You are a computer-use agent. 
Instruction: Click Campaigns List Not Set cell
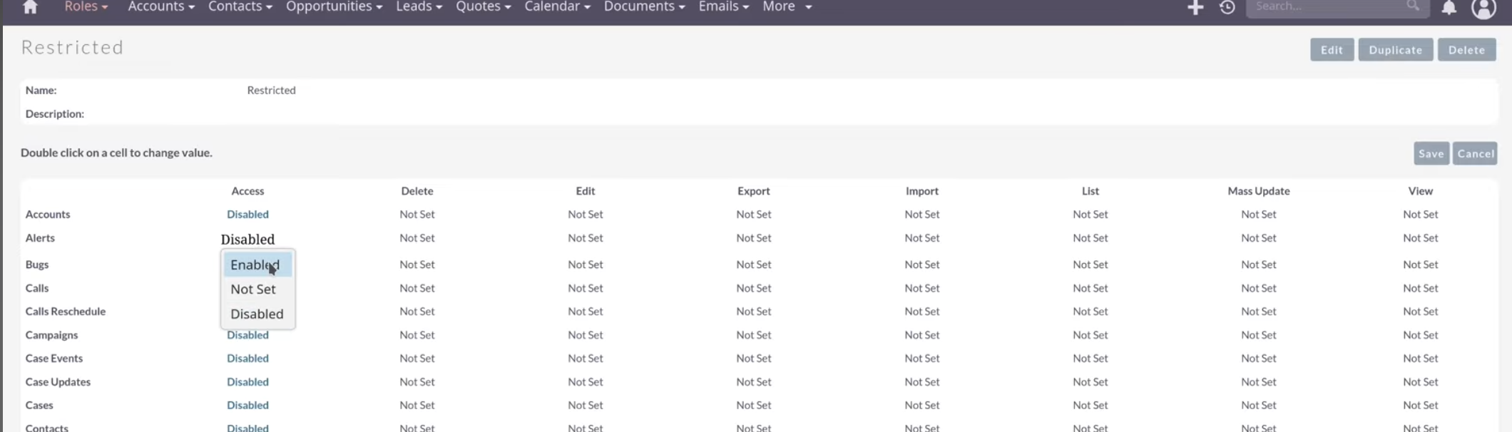click(x=1090, y=335)
